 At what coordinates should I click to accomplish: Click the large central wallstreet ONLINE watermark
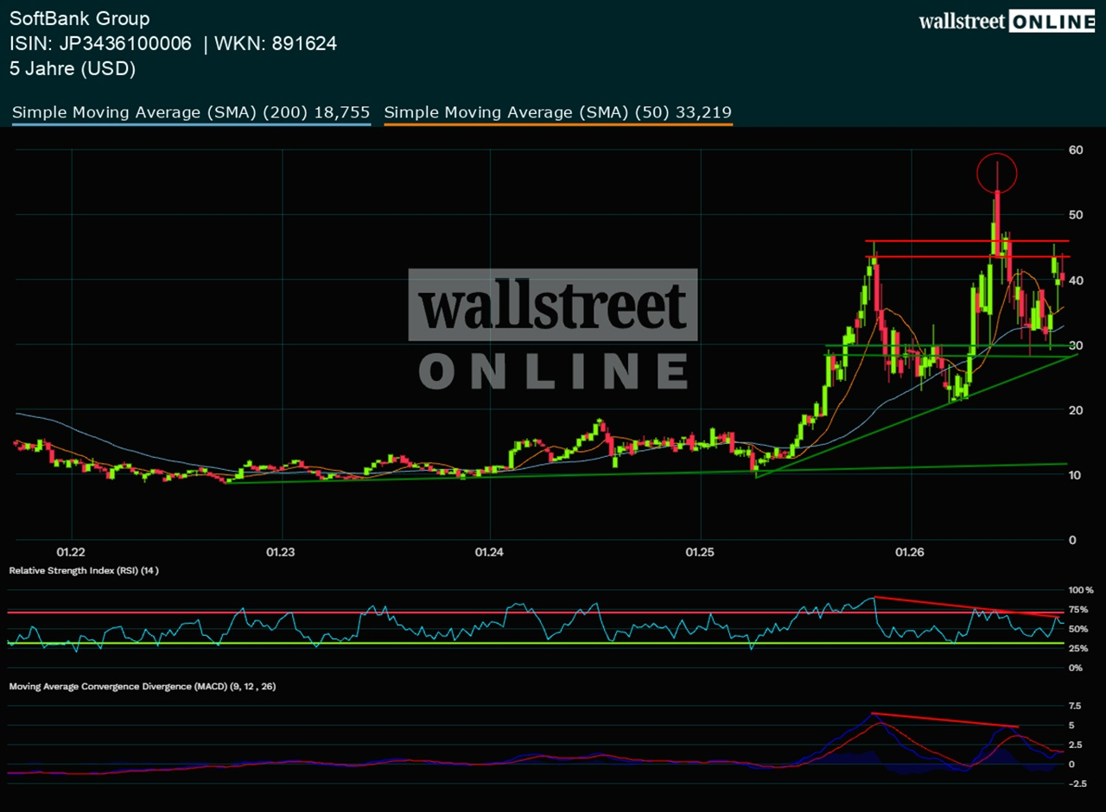point(553,328)
